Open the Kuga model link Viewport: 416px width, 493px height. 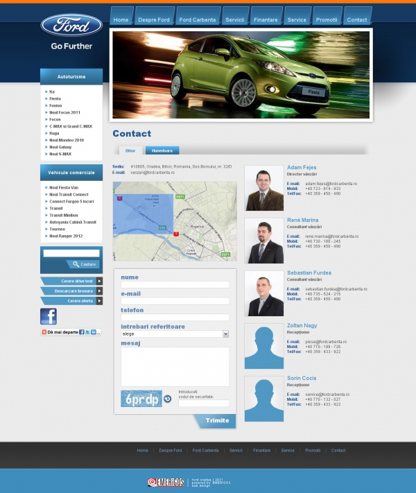coord(54,133)
